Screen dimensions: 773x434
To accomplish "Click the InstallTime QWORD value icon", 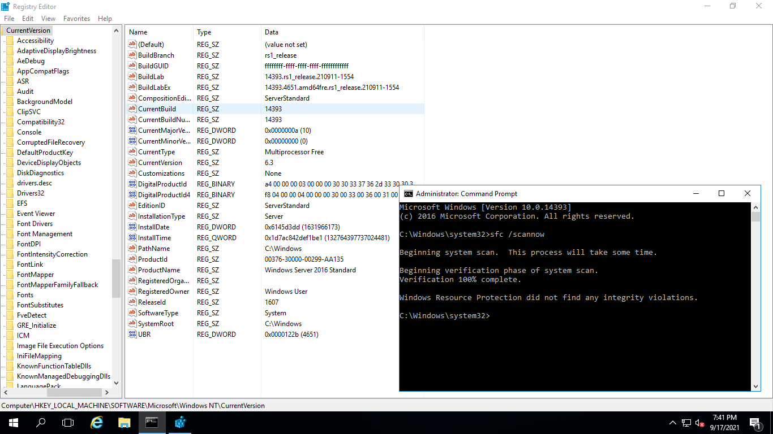I will [133, 238].
